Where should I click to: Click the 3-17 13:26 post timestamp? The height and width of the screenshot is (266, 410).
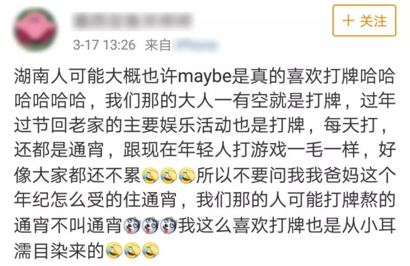coord(104,45)
